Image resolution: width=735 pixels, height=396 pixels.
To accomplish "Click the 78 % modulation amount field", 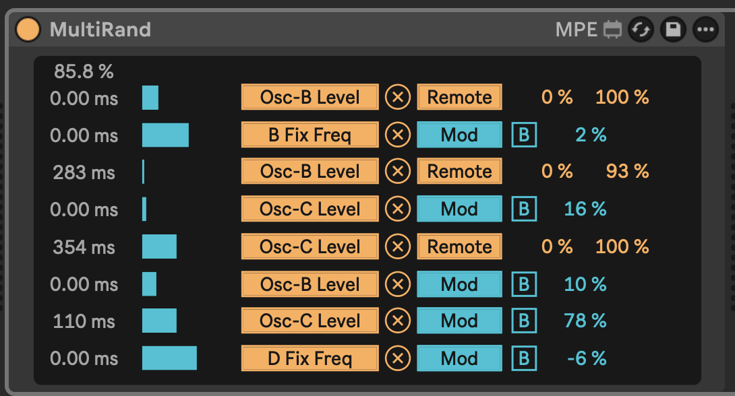I will (585, 321).
